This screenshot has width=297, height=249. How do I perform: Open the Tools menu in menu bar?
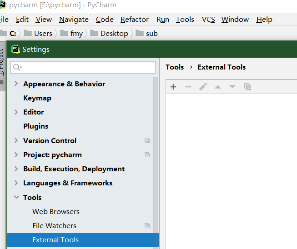click(x=185, y=19)
